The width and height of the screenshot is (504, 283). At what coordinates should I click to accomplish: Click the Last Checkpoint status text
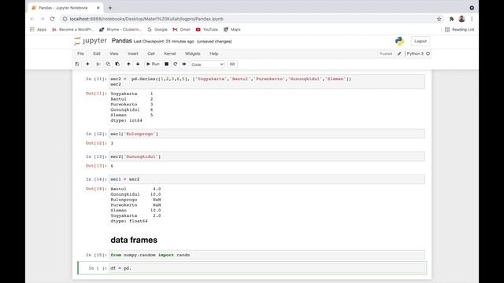164,42
